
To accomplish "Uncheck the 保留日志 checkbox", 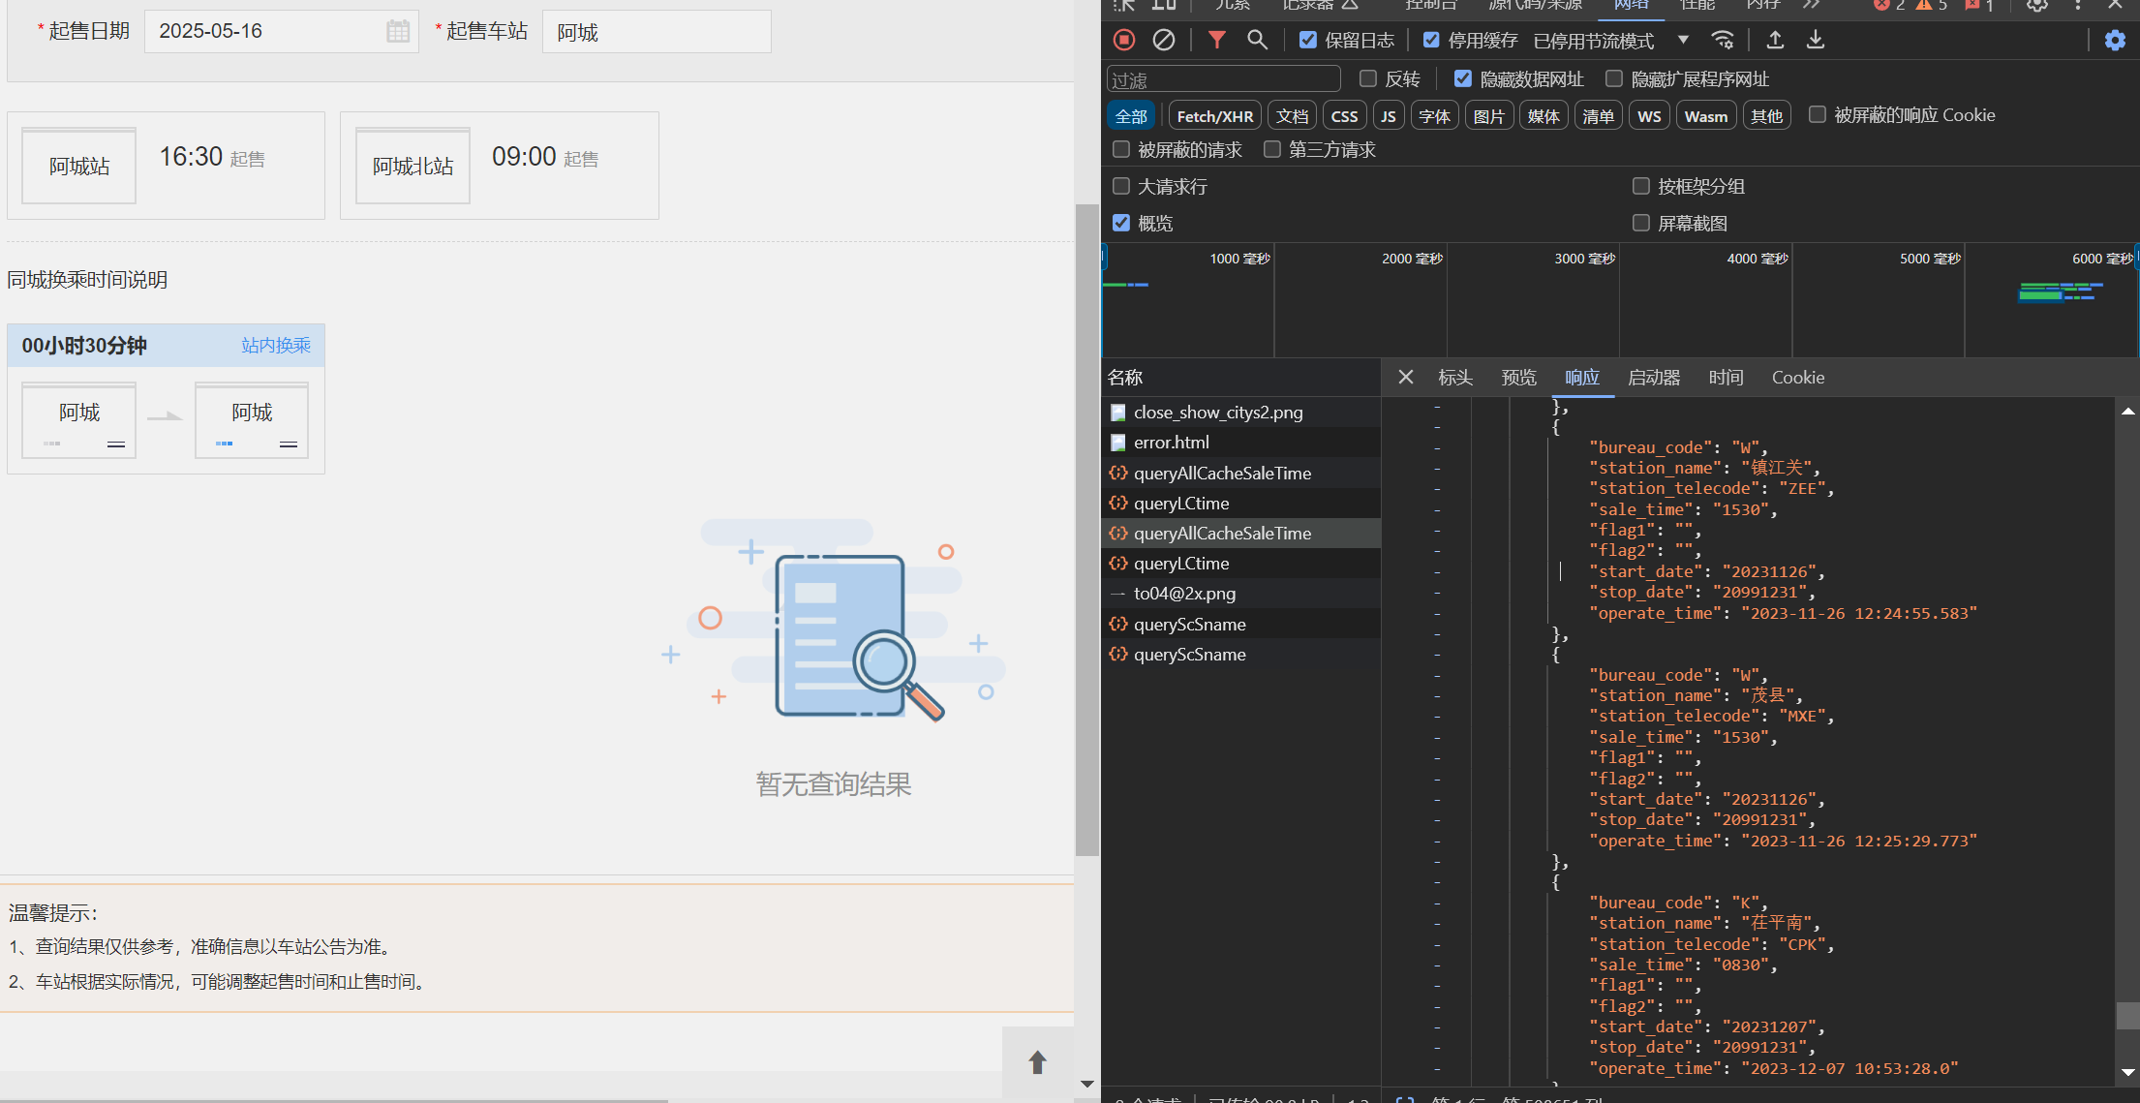I will click(x=1308, y=40).
